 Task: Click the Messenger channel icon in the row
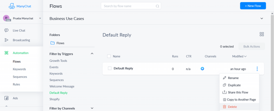202,69
